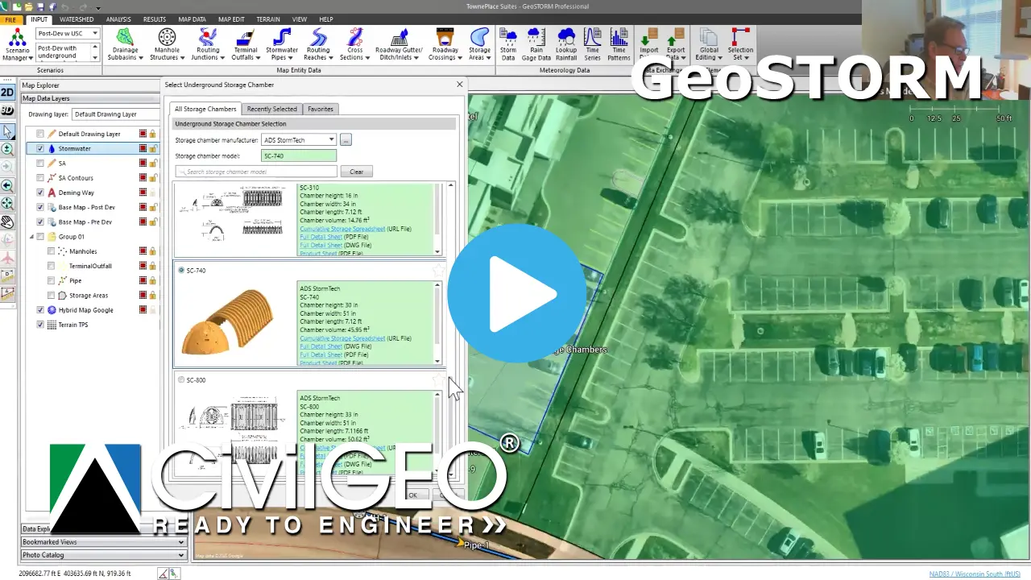Switch to the WATERSHED ribbon tab

(x=77, y=19)
